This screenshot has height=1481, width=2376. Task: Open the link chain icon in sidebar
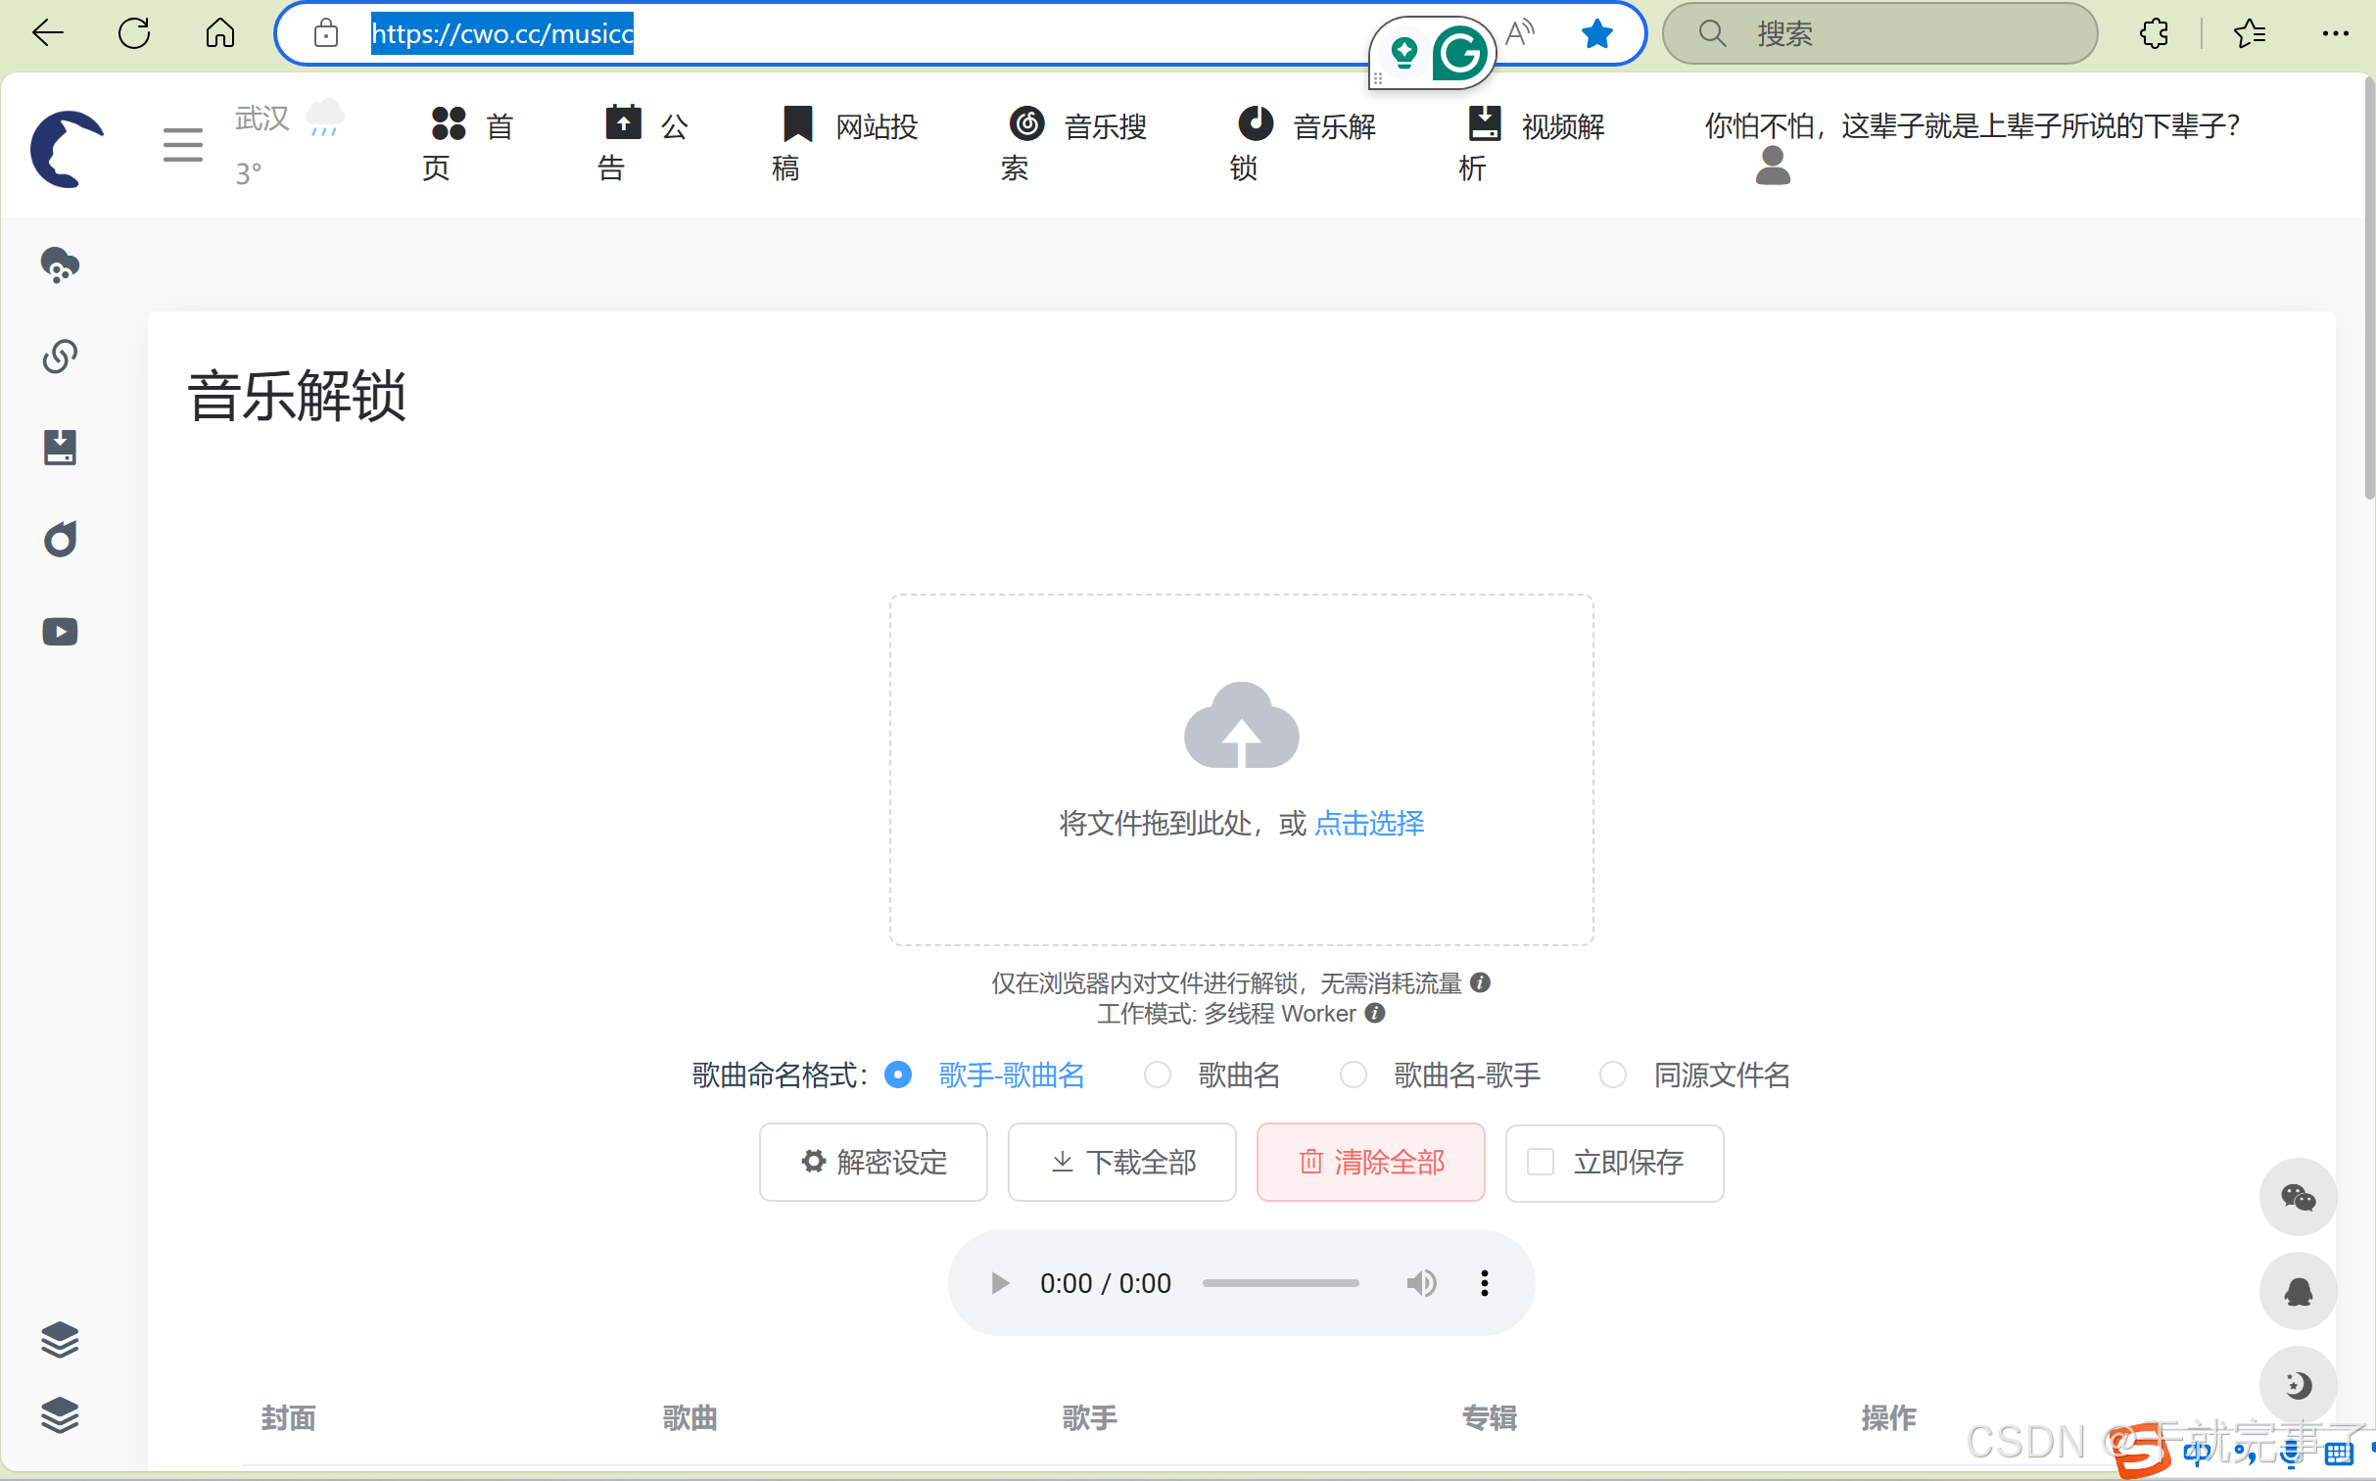pos(60,357)
